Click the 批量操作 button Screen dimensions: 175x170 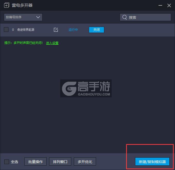(36, 162)
